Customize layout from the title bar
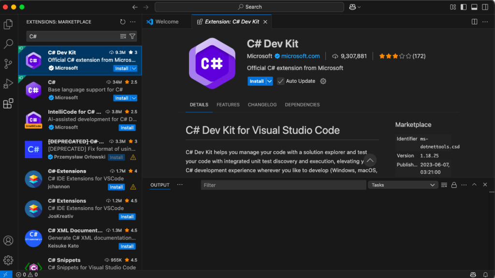This screenshot has width=495, height=278. [x=453, y=7]
